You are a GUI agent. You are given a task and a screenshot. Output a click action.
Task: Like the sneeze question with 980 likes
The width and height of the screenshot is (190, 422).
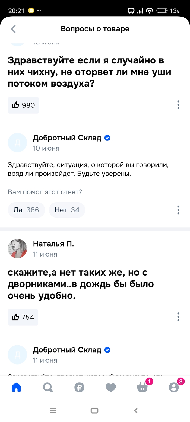click(x=23, y=105)
